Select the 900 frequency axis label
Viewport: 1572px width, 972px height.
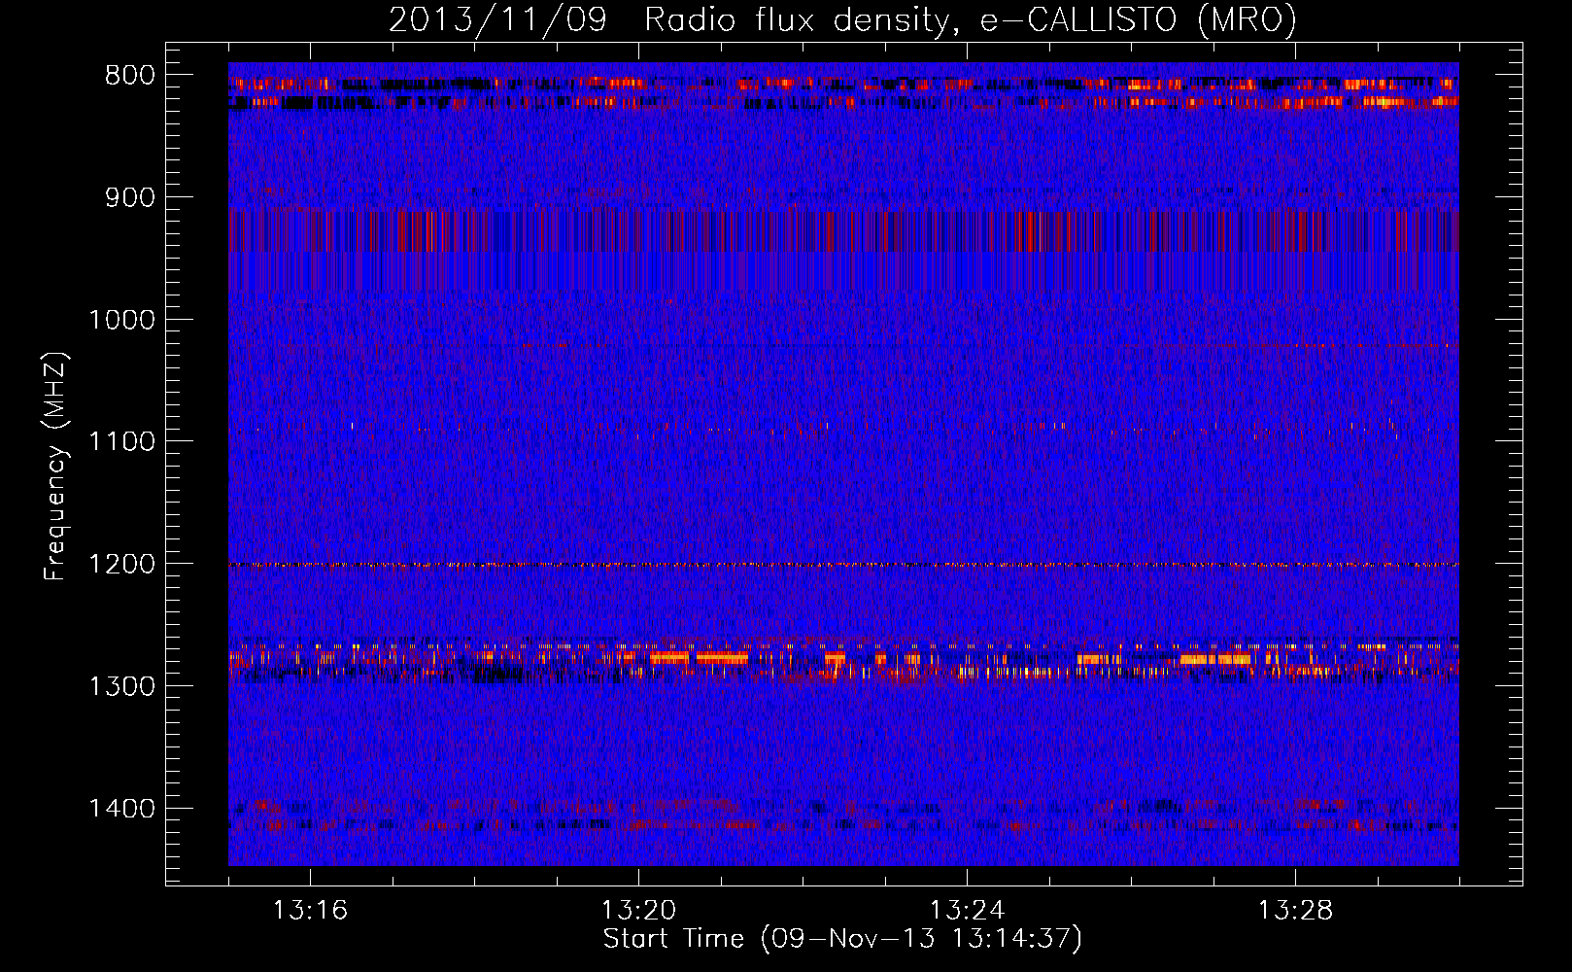click(130, 197)
